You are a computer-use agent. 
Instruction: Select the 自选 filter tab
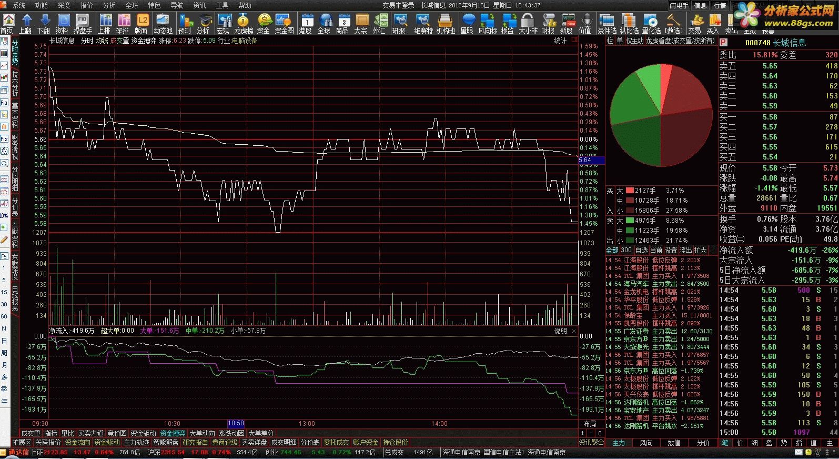pyautogui.click(x=642, y=251)
